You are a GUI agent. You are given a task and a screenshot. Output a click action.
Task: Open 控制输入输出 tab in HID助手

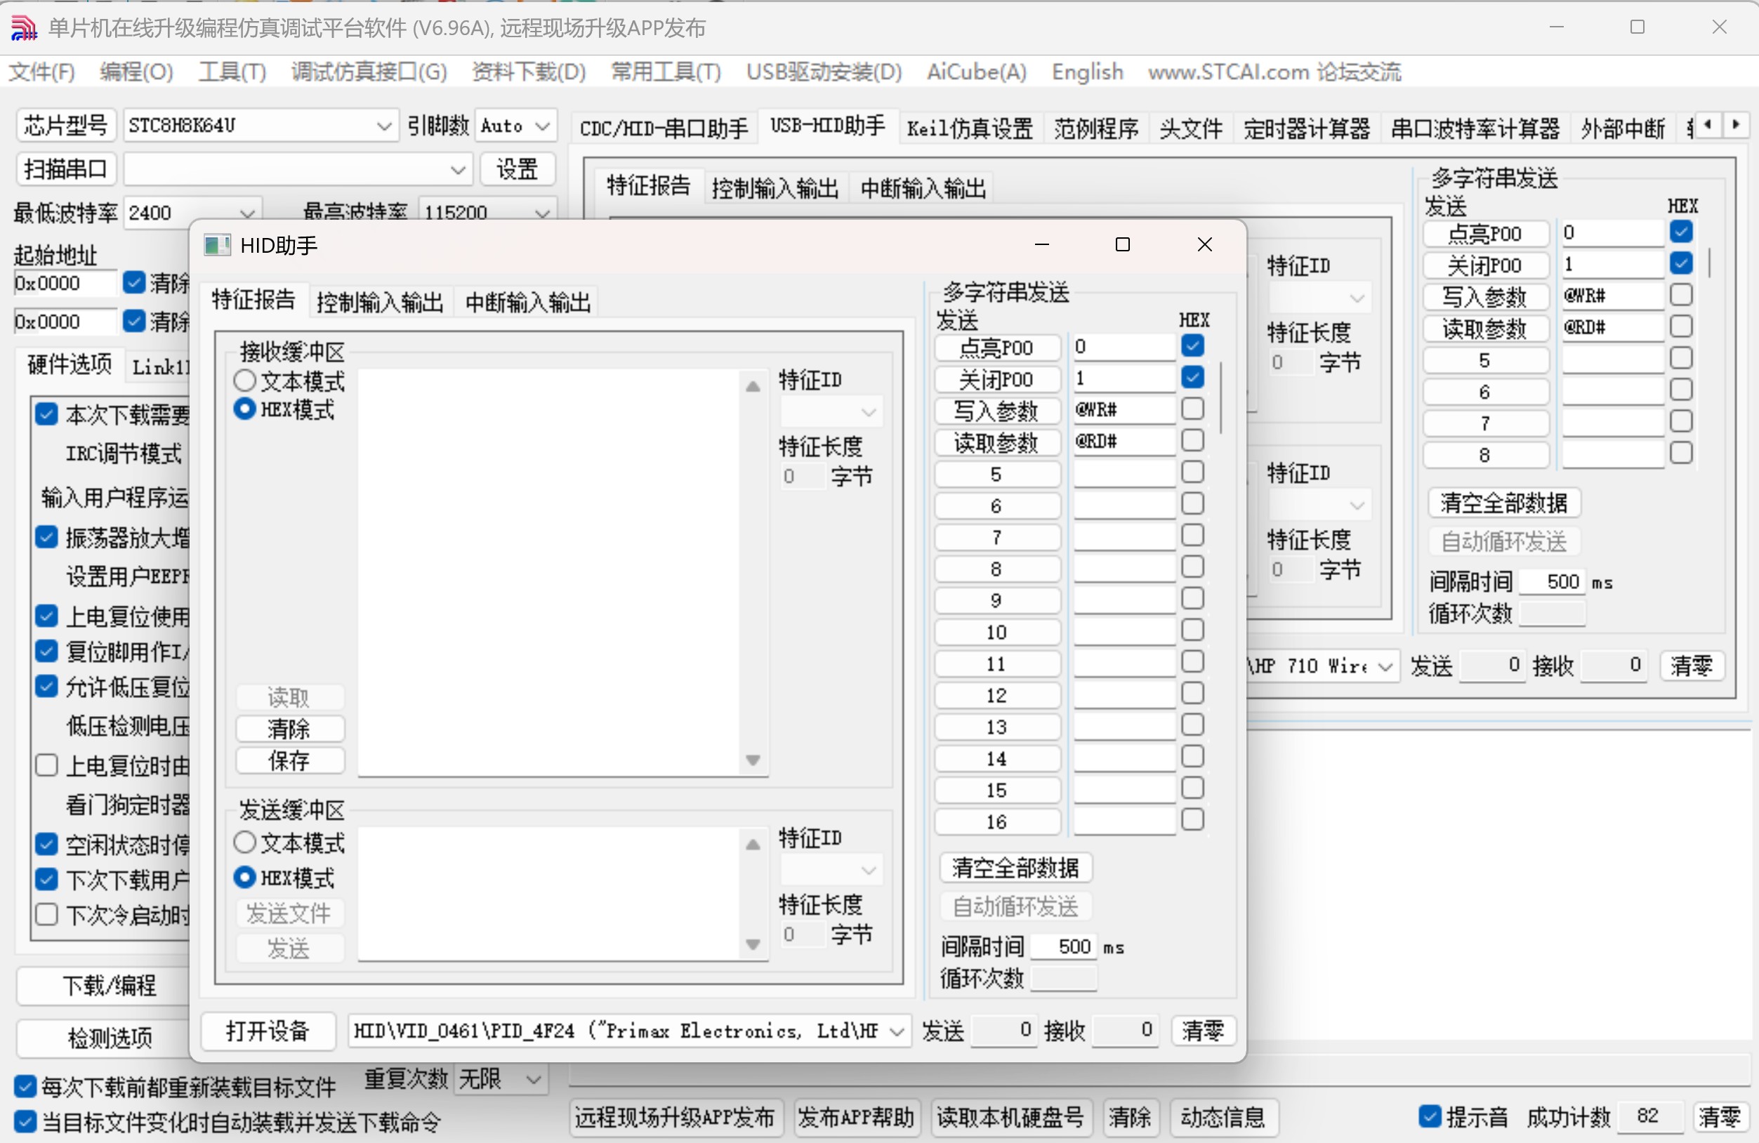(x=380, y=302)
